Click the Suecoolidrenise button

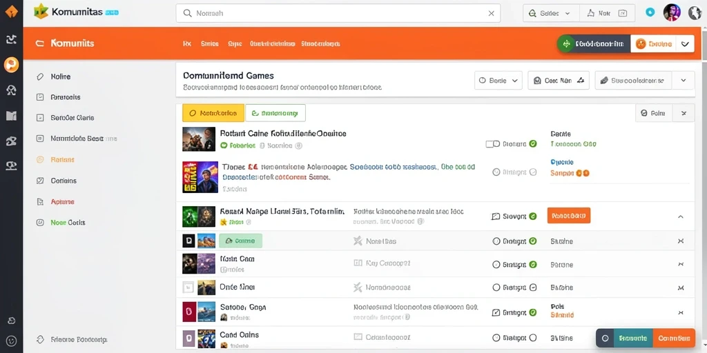[634, 81]
